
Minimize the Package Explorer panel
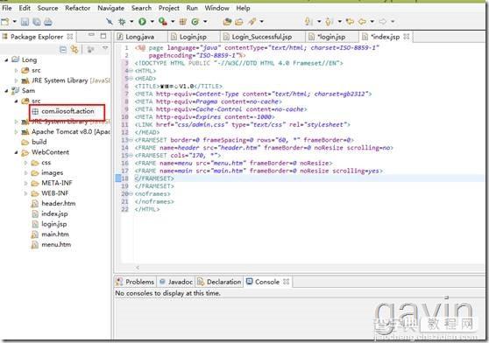(91, 35)
